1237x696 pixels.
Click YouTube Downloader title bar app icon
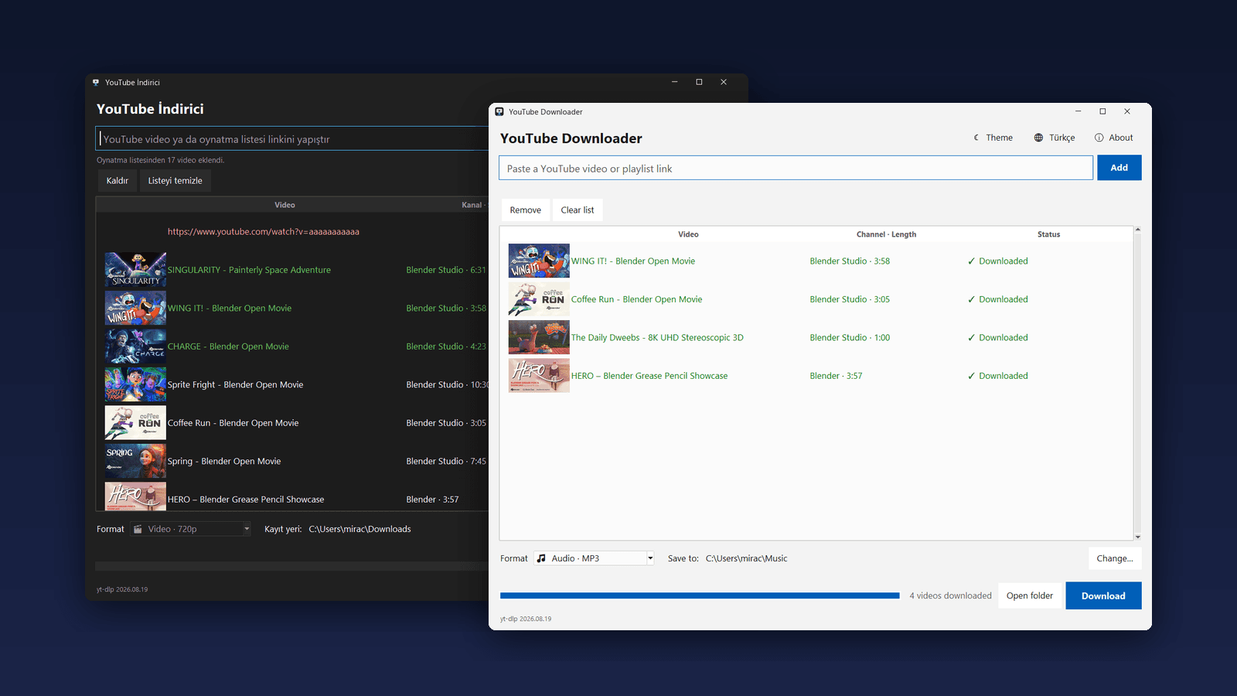click(x=499, y=112)
